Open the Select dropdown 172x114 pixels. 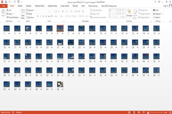157,17
